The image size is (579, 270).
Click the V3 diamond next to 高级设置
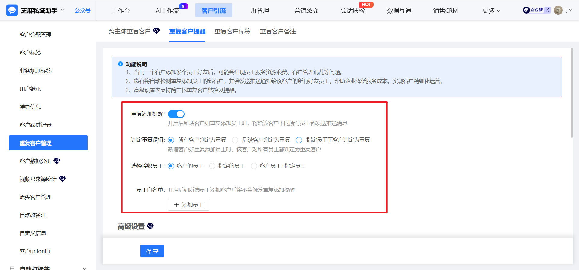tap(150, 226)
